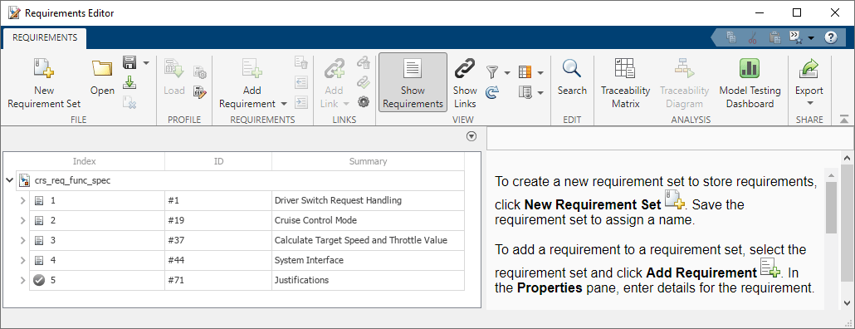The width and height of the screenshot is (855, 329).
Task: Open a requirement set file
Action: coord(102,77)
